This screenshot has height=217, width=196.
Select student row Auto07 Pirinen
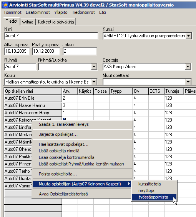pos(18,164)
